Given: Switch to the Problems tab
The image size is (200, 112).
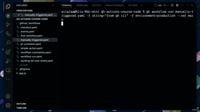Looking at the screenshot, I should pos(82,5).
